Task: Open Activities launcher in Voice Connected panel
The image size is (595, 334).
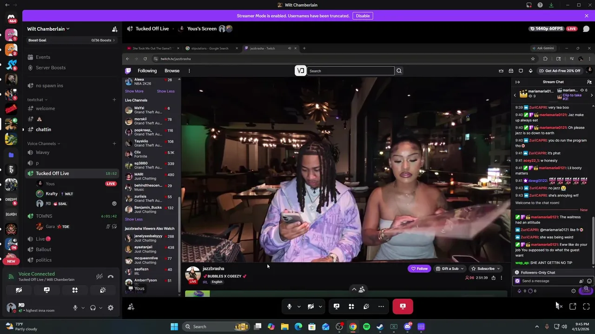Action: pos(75,290)
